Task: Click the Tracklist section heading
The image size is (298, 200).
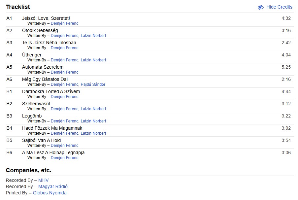Action: (x=18, y=7)
